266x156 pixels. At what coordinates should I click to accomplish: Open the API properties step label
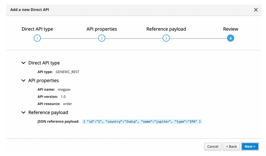point(102,29)
